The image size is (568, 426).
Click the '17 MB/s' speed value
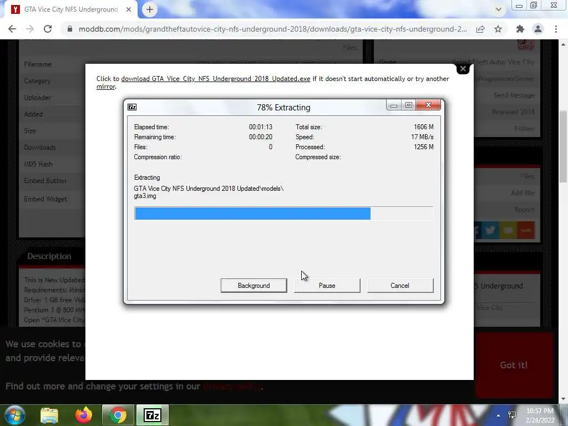coord(422,137)
